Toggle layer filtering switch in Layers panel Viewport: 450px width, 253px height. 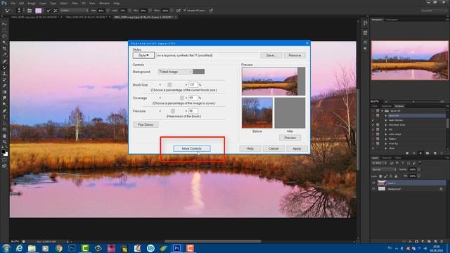pos(420,162)
